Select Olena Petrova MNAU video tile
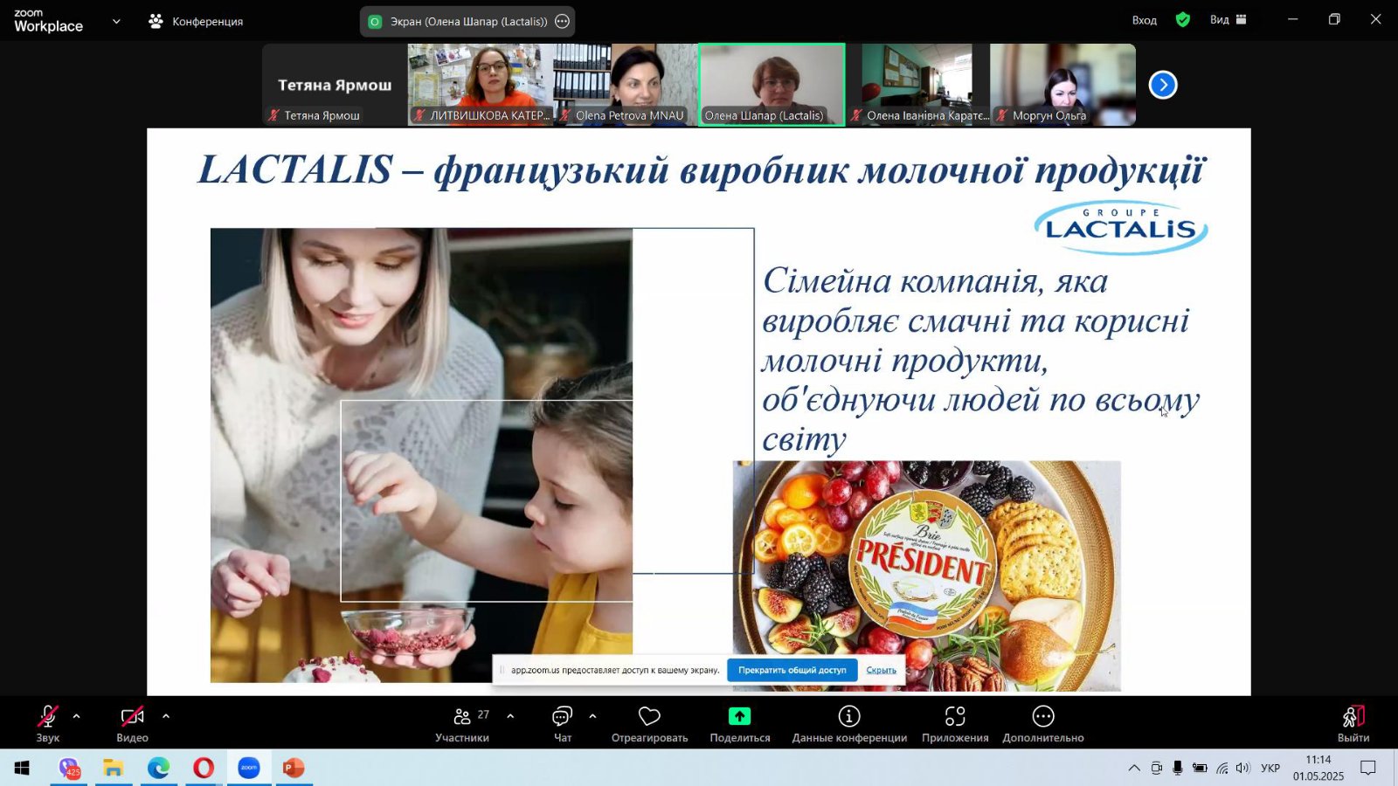Viewport: 1398px width, 786px height. point(626,85)
